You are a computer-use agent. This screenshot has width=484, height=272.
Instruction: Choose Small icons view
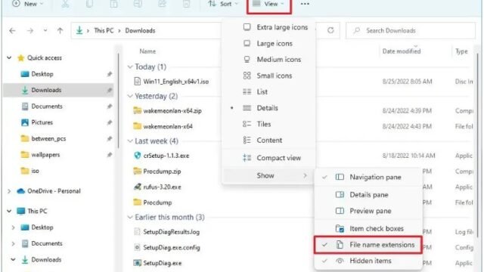[x=268, y=76]
